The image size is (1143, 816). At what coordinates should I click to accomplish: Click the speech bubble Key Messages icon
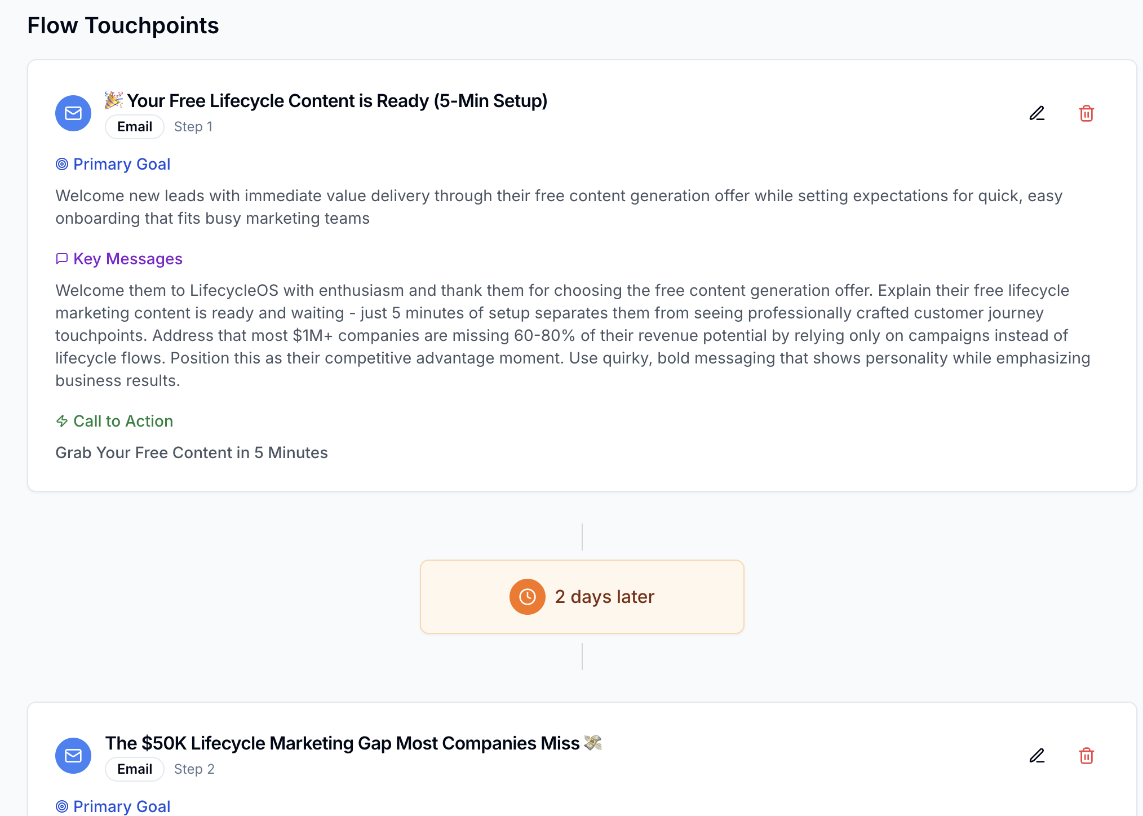coord(62,259)
